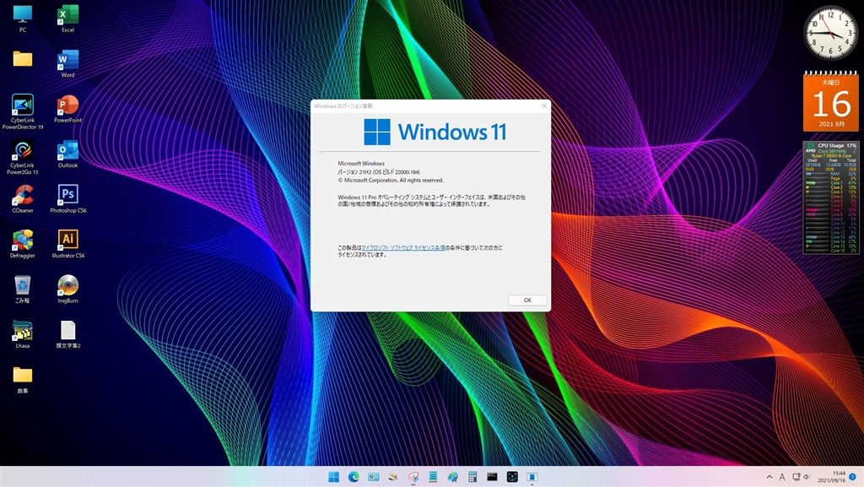Open the Microsoft Software License Terms link
864x487 pixels.
(403, 247)
